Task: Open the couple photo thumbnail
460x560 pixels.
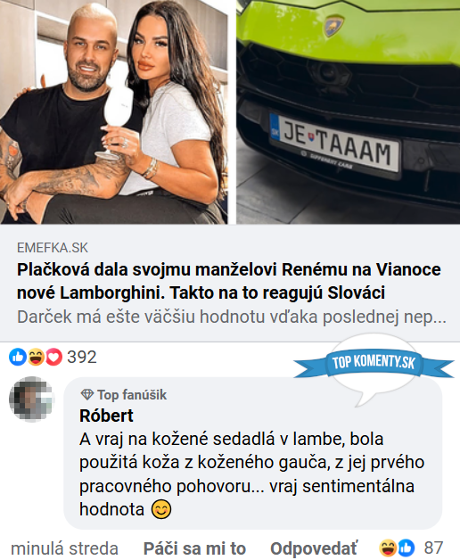Action: [114, 111]
